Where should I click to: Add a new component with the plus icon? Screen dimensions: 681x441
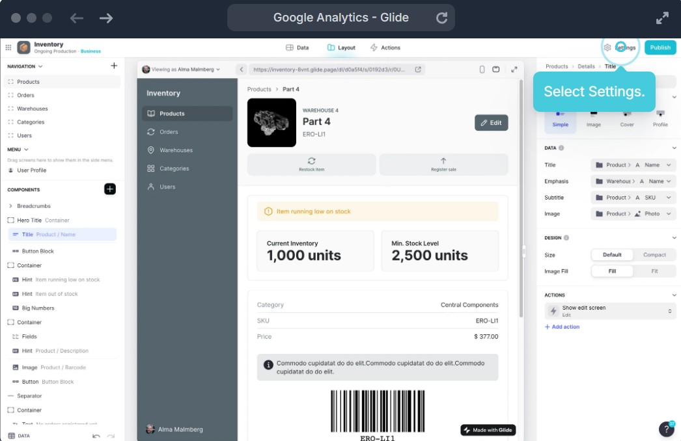110,189
